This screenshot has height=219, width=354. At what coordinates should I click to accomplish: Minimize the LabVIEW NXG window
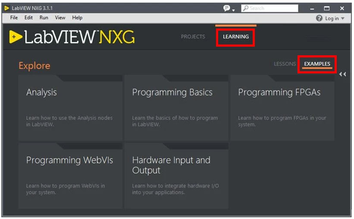312,9
